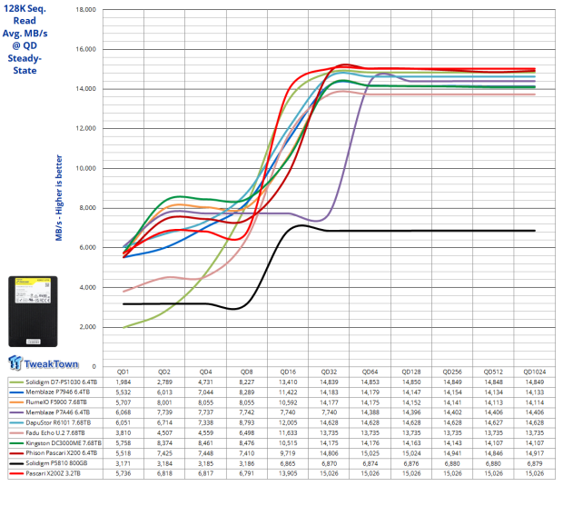
Task: Click the 2,000 y-axis label
Action: pyautogui.click(x=88, y=327)
